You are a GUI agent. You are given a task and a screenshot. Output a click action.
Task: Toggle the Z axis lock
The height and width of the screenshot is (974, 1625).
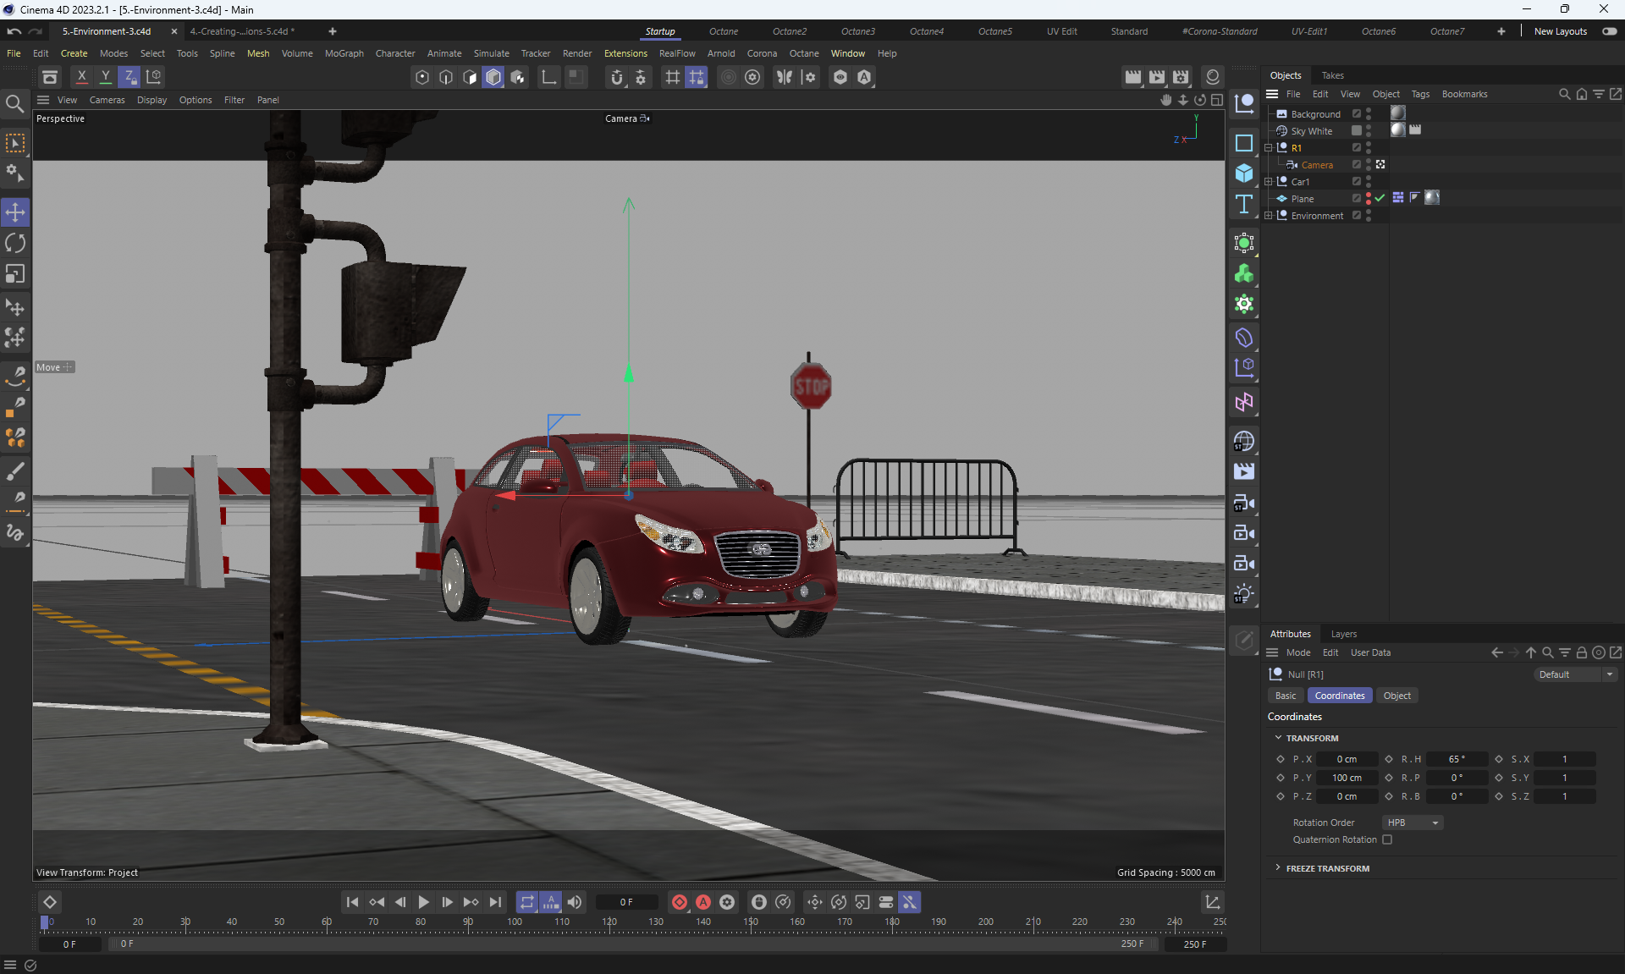pyautogui.click(x=129, y=77)
